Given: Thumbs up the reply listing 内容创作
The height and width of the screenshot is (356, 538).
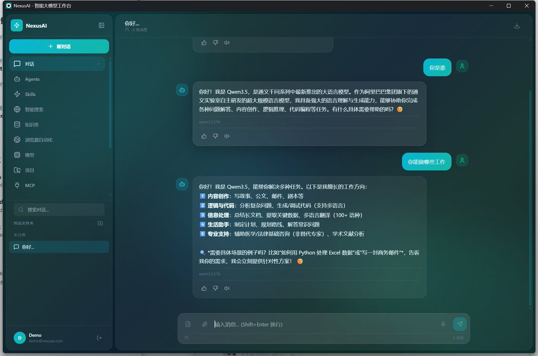Looking at the screenshot, I should 204,288.
